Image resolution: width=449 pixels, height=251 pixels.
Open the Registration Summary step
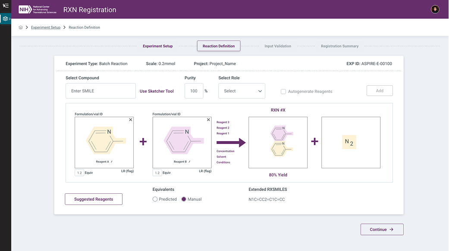(339, 46)
